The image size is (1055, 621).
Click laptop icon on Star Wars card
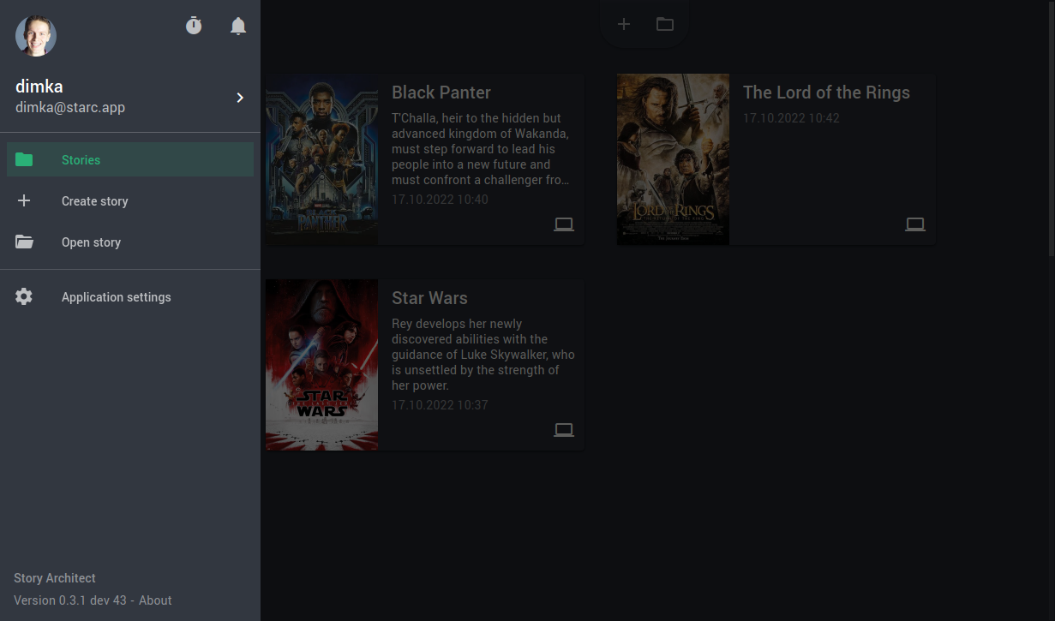[564, 430]
